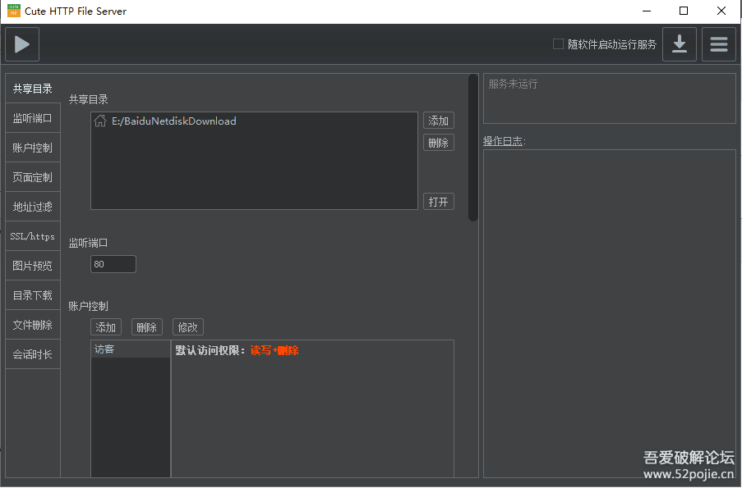The height and width of the screenshot is (488, 742).
Task: Click the home icon beside E:/BaiduNetdiskDownload
Action: pyautogui.click(x=100, y=121)
